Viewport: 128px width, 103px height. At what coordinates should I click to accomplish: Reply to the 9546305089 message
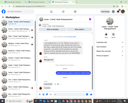pyautogui.click(x=58, y=84)
